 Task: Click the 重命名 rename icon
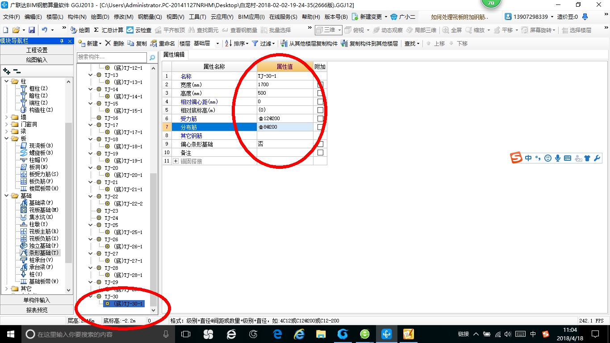coord(163,43)
